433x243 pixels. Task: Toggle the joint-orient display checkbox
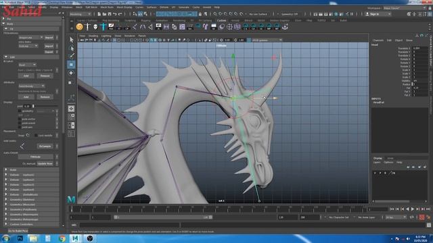pyautogui.click(x=20, y=123)
